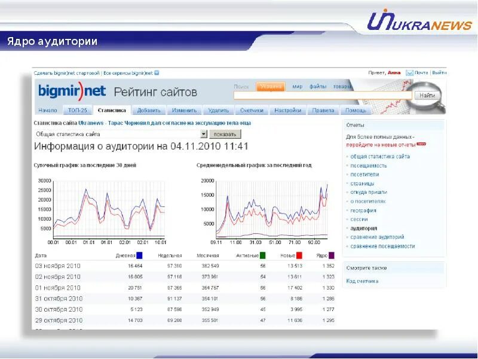The height and width of the screenshot is (359, 478).
Task: Click the yearly weekly-average chart
Action: click(x=265, y=211)
